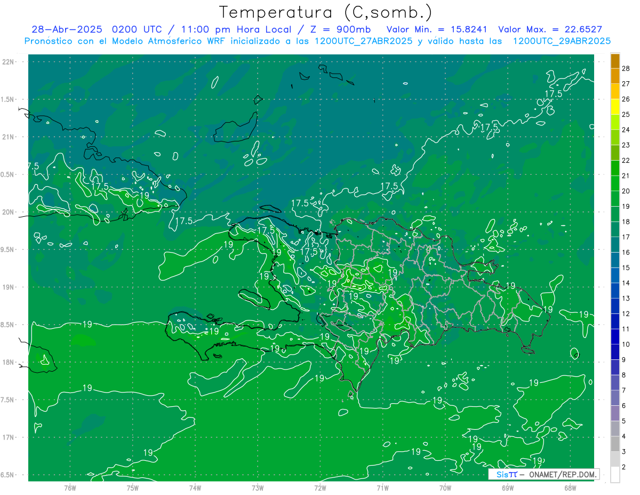The height and width of the screenshot is (495, 640).
Task: Click the bright yellow swatch between 25 and 26
Action: click(x=615, y=107)
